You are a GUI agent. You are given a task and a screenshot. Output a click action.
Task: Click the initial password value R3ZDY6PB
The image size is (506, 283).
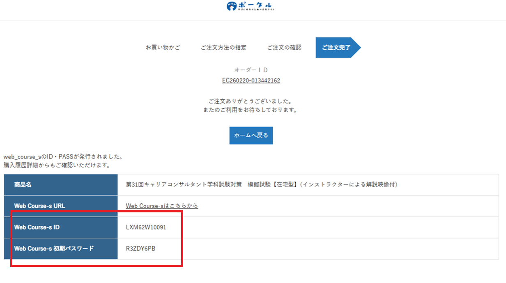140,248
